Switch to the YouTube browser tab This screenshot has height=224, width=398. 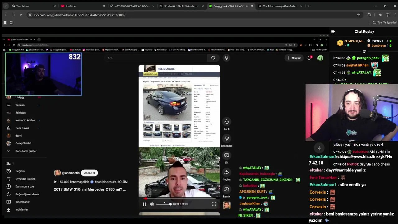pos(83,6)
